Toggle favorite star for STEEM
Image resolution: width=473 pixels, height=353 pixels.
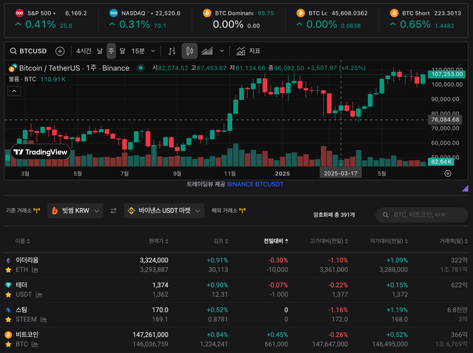pyautogui.click(x=8, y=319)
